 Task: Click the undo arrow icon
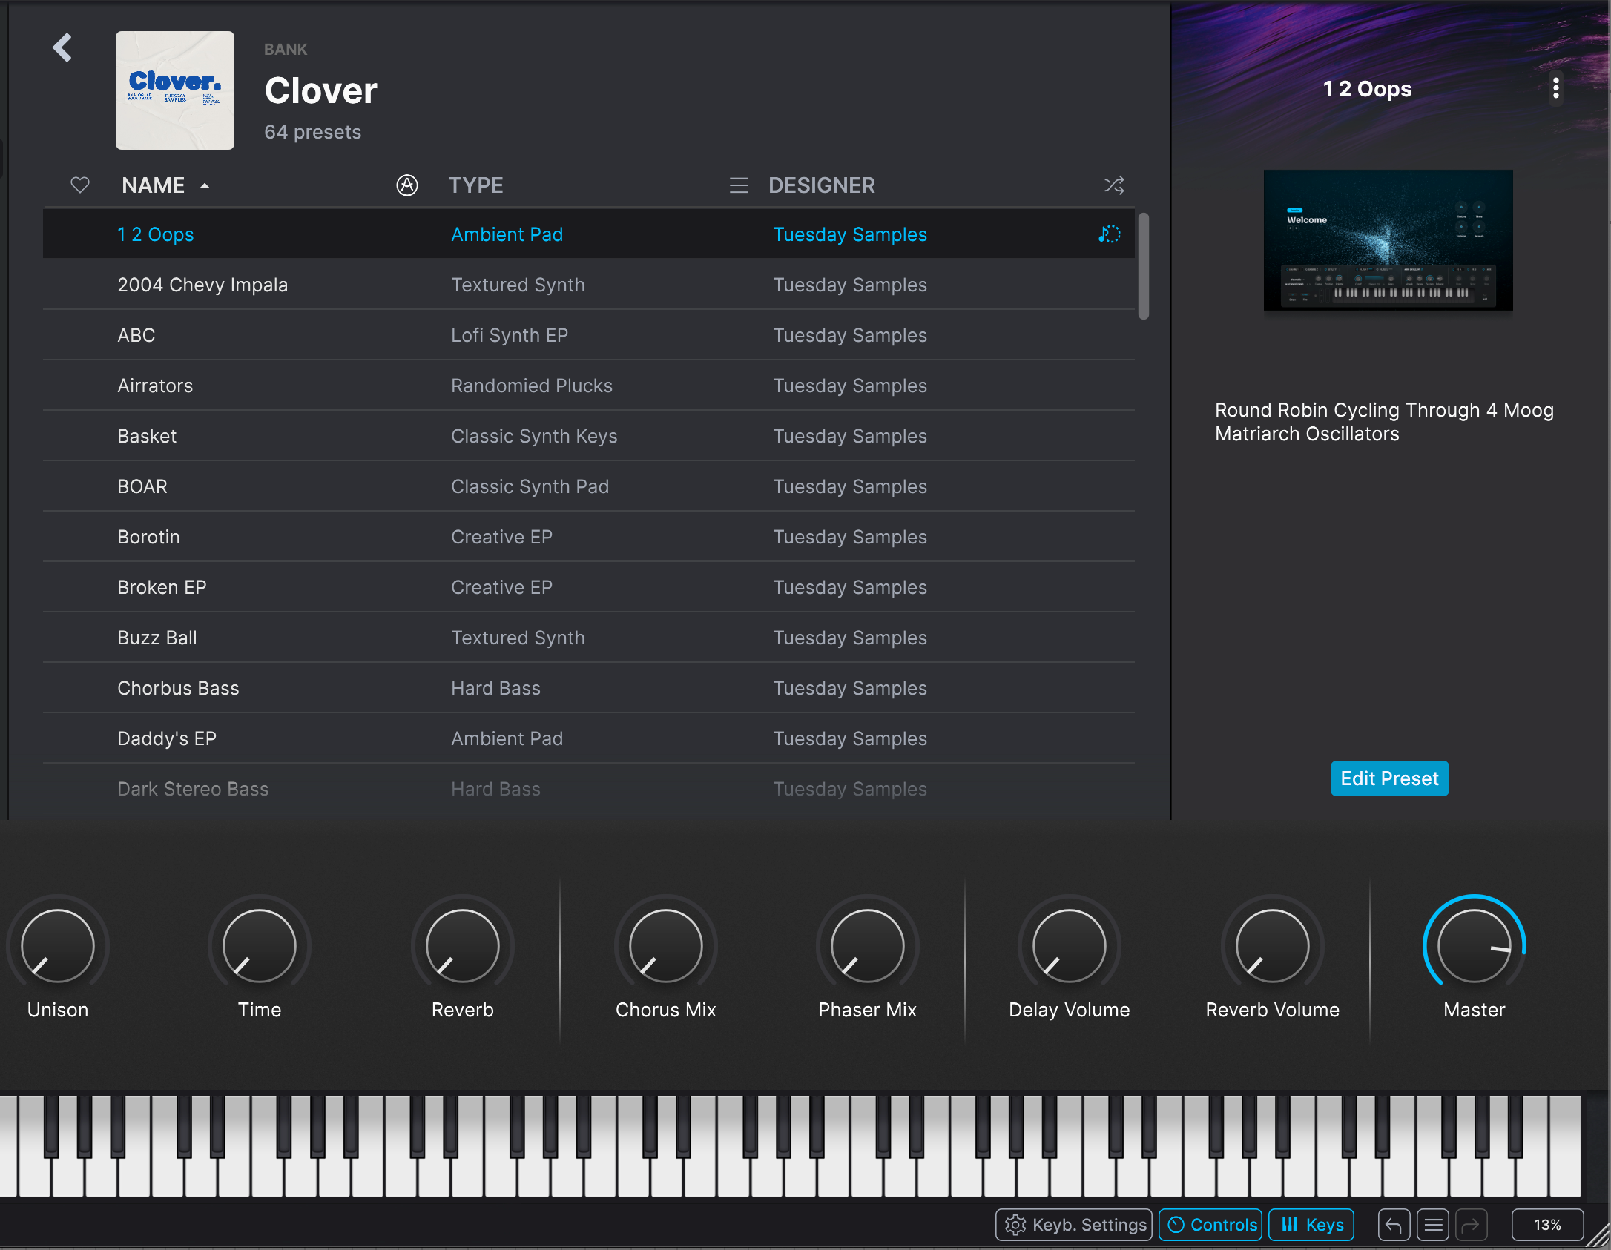pos(1394,1225)
